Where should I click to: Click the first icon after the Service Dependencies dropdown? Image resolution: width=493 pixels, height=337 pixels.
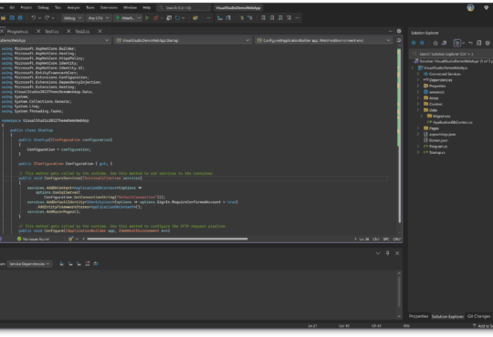click(62, 263)
